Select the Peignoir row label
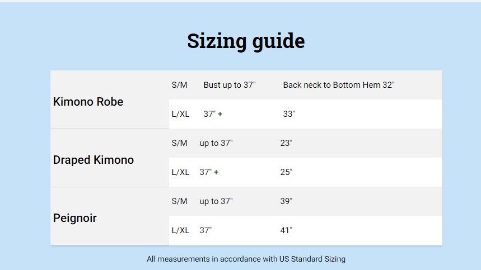481x270 pixels. pyautogui.click(x=74, y=218)
